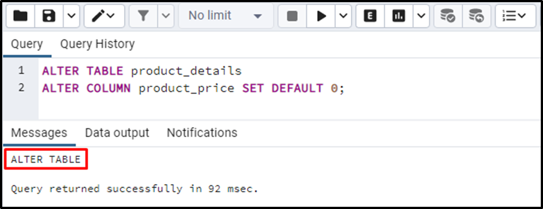Expand the save options arrow
Viewport: 543px width, 209px height.
[x=71, y=16]
